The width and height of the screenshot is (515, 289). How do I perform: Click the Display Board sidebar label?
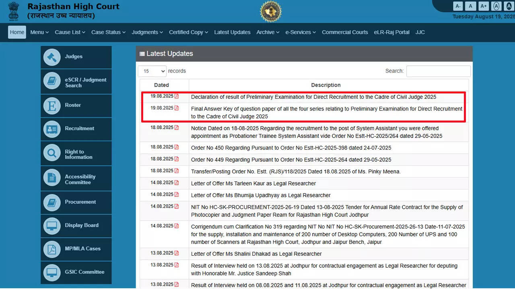[x=82, y=225]
